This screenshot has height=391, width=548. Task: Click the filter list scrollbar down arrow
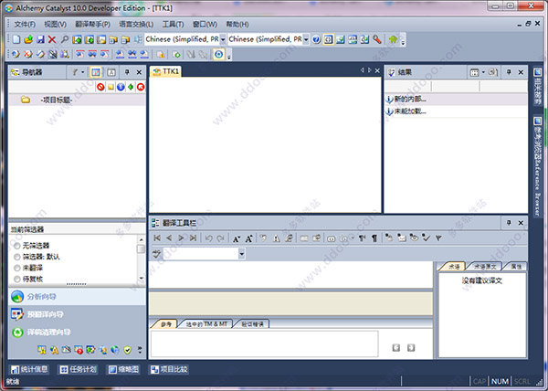coord(142,279)
